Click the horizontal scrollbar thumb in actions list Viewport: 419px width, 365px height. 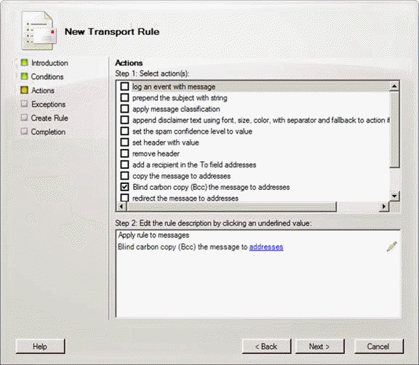click(232, 206)
